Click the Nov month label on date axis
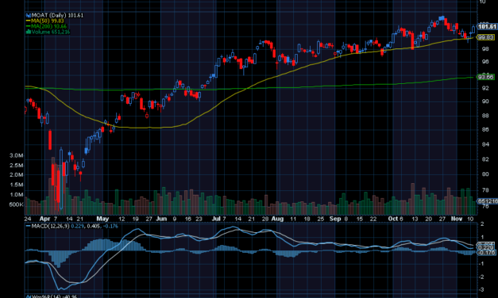 tap(457, 219)
